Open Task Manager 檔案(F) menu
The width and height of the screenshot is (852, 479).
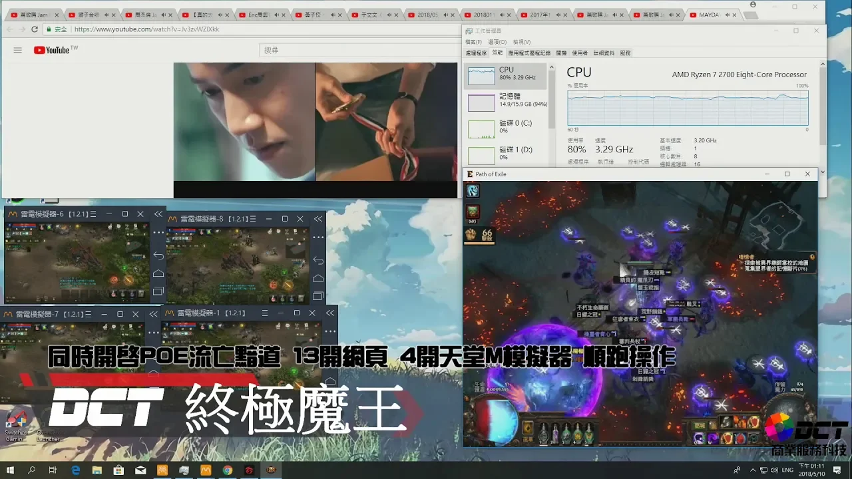pos(473,42)
